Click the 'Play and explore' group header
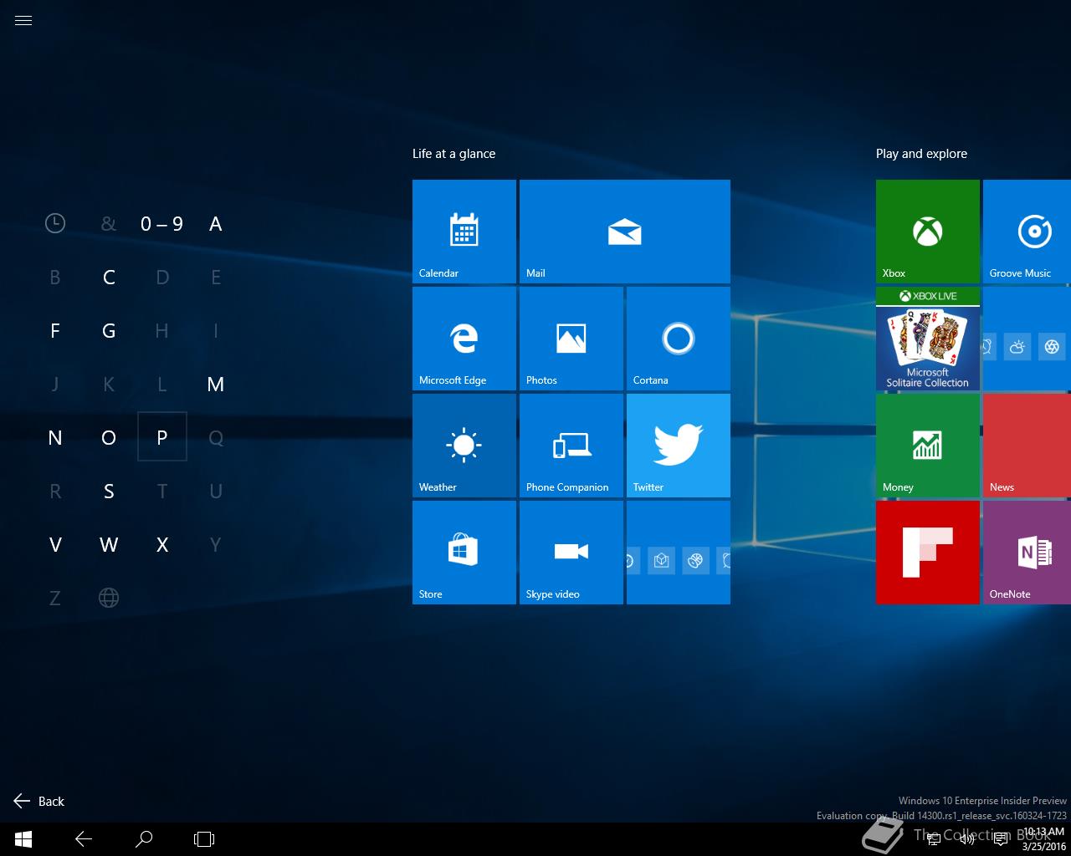The width and height of the screenshot is (1071, 856). click(x=921, y=154)
